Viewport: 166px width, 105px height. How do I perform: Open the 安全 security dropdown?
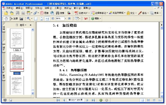136,13
